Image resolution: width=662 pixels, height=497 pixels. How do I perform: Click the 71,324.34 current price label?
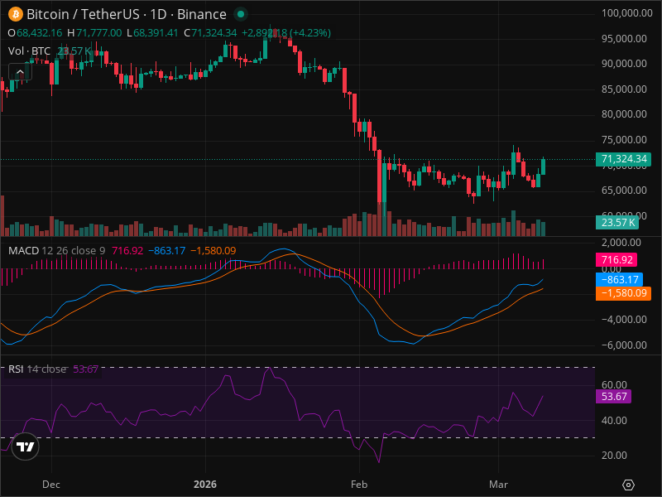click(623, 159)
